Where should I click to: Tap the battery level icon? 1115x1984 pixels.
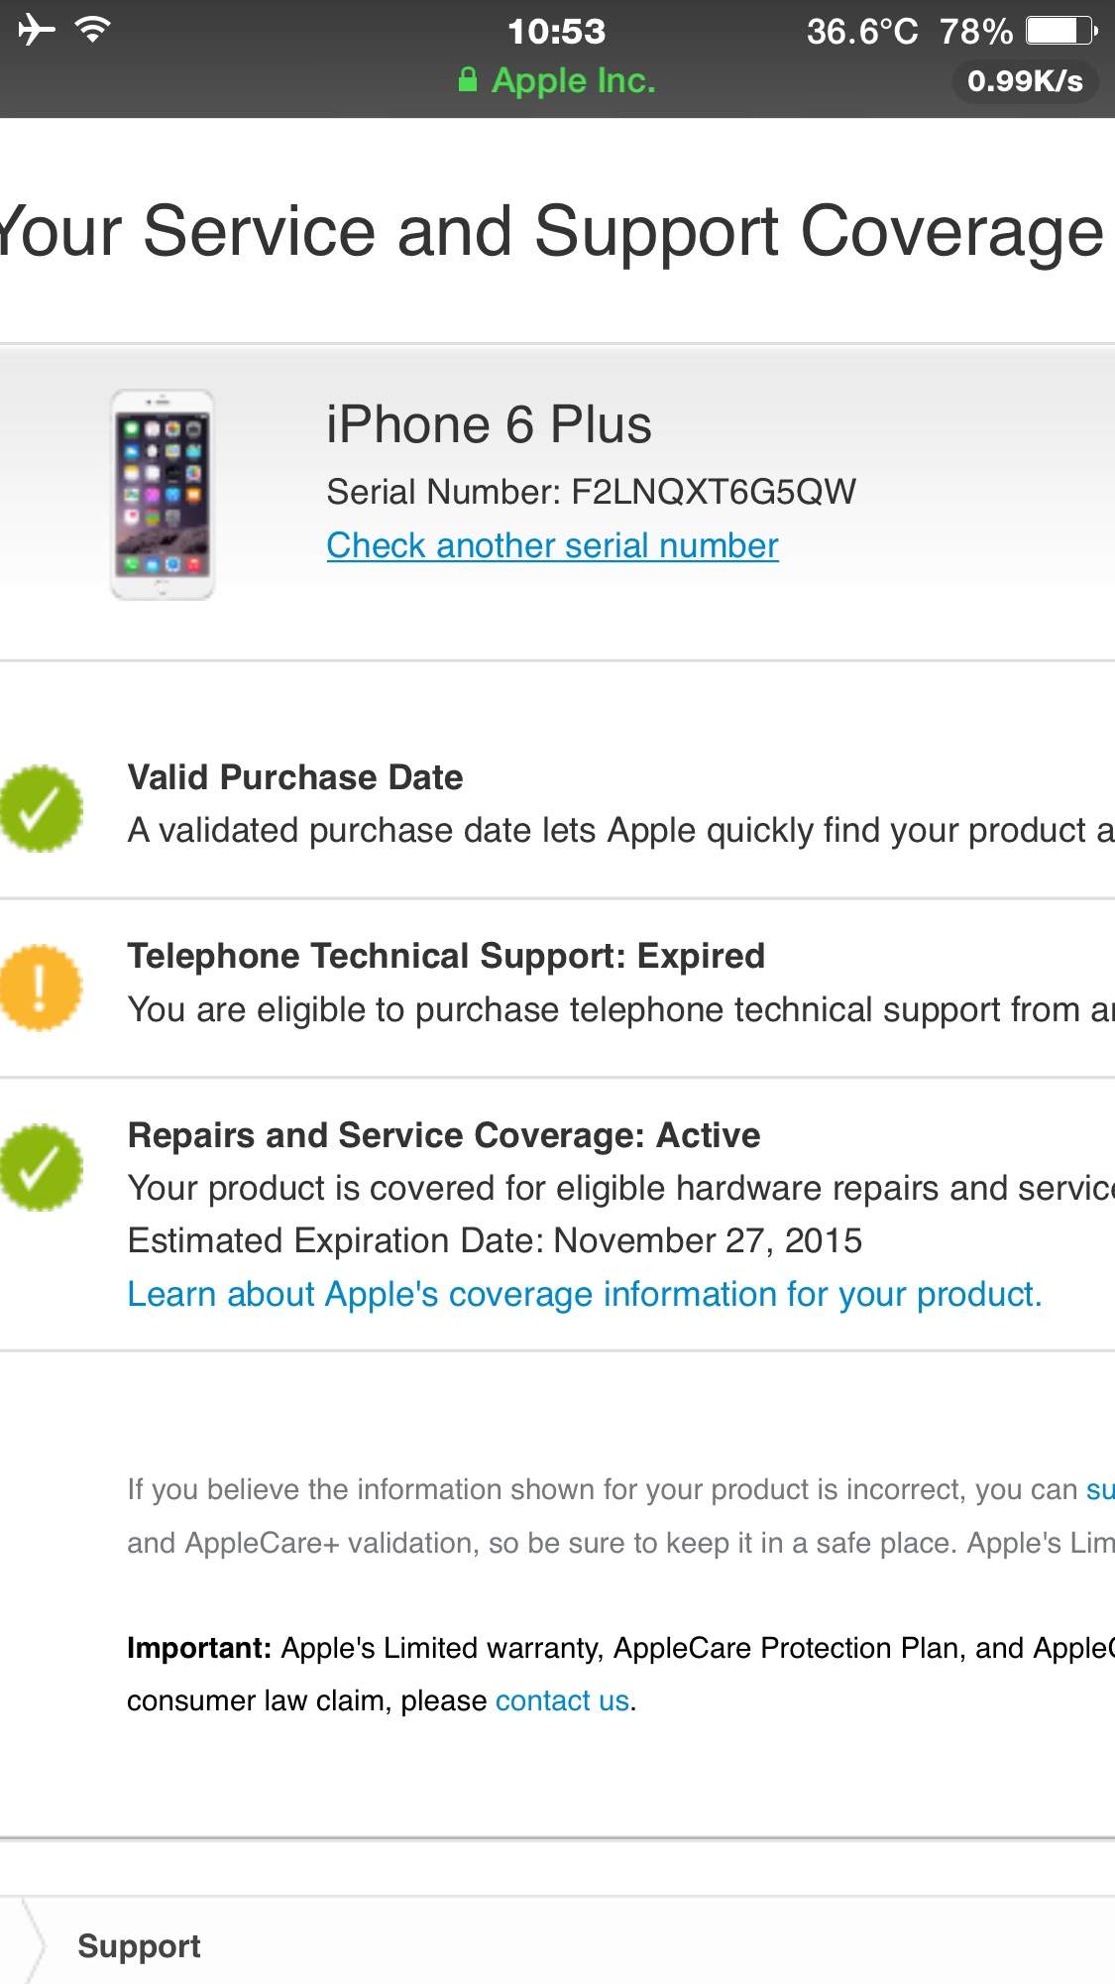[1061, 31]
